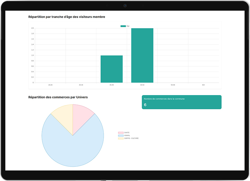Screen dimensions: 250x181
Task: Click the age distribution chart heading
Action: 67,17
